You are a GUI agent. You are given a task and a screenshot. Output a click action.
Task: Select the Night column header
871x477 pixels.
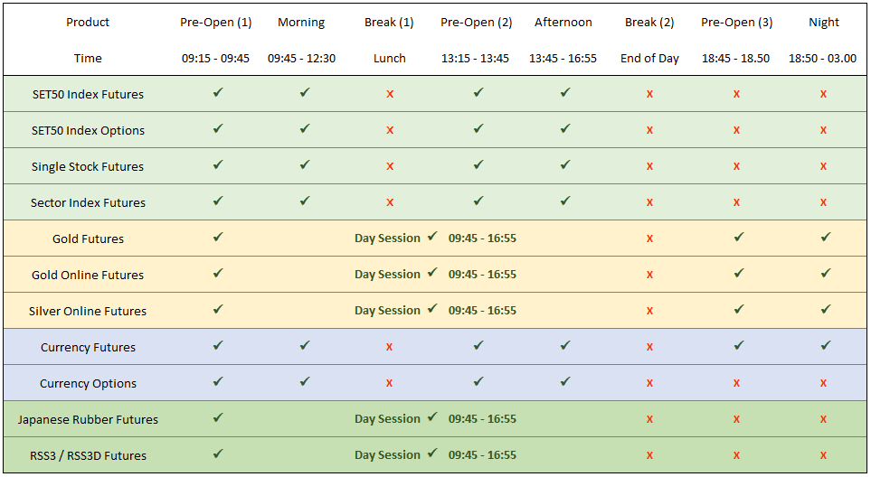(824, 23)
